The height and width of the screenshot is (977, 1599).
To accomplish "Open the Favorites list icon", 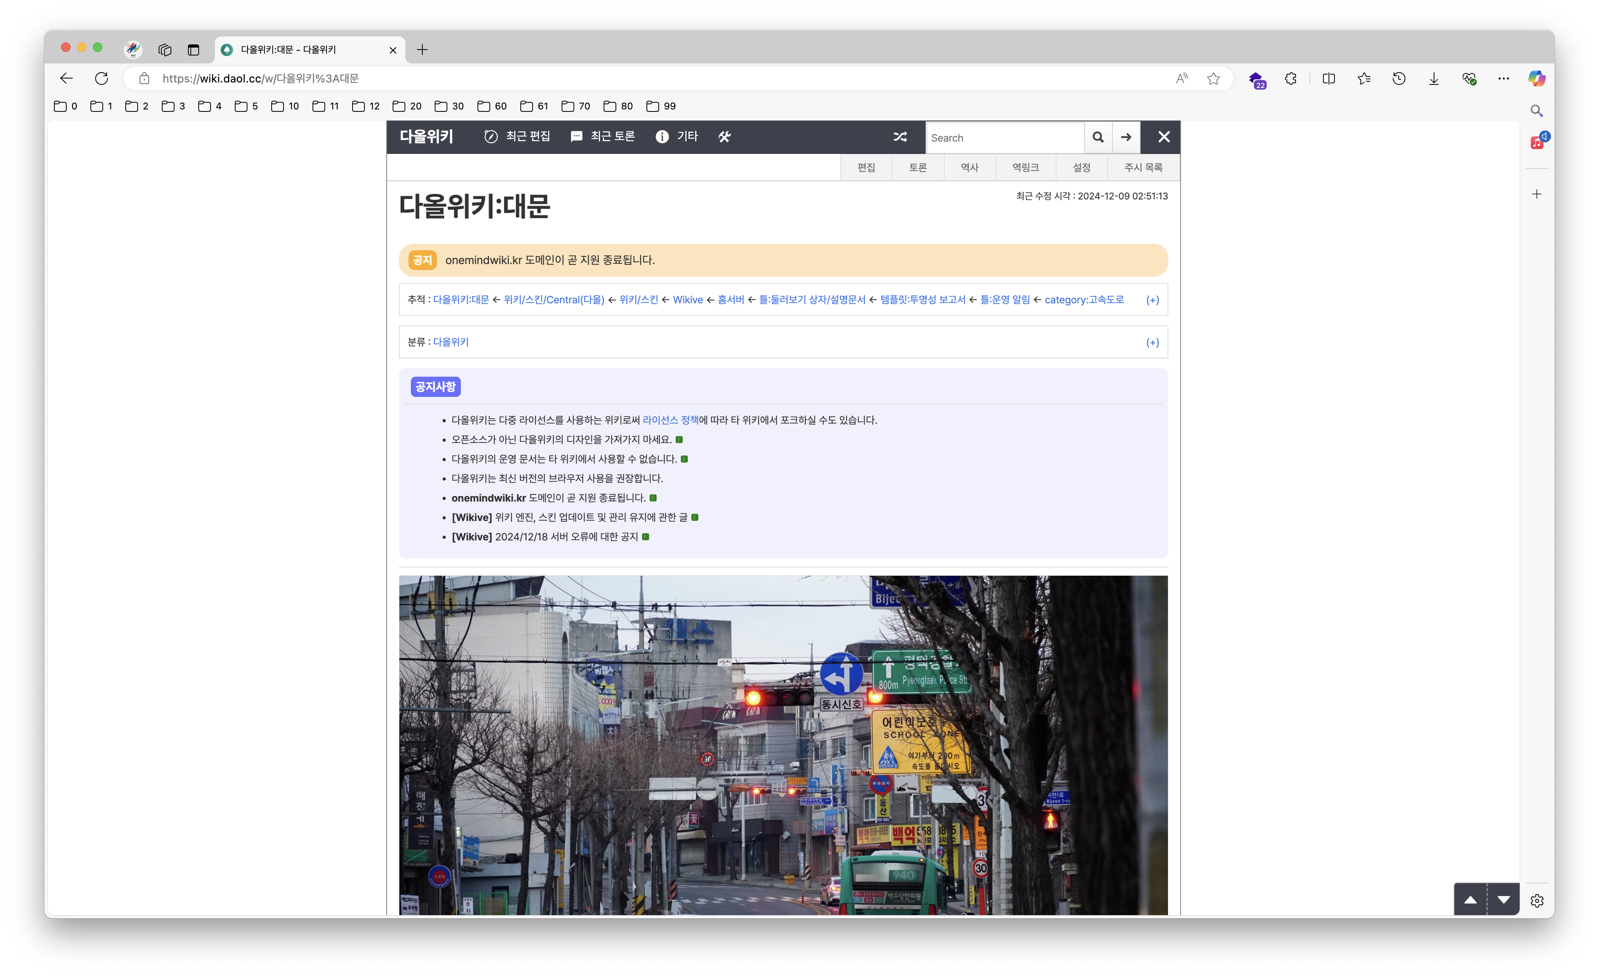I will pos(1364,79).
